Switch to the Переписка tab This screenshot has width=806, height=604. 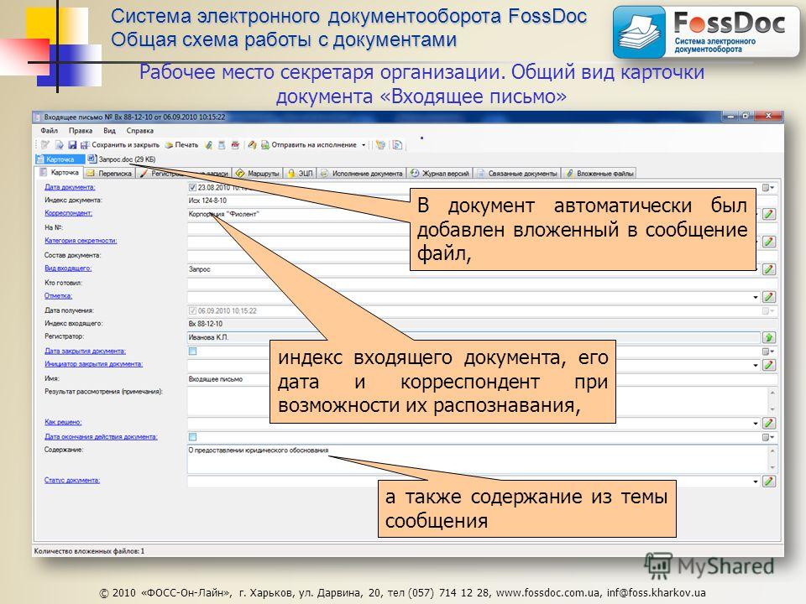(x=109, y=174)
